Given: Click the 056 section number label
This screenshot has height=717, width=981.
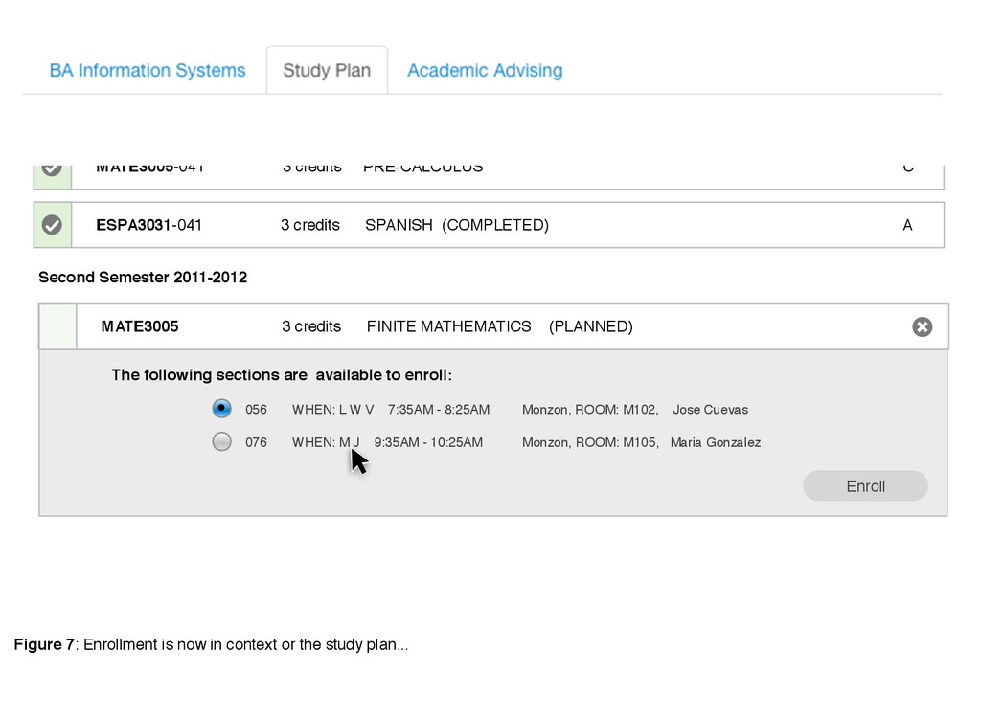Looking at the screenshot, I should click(x=256, y=410).
